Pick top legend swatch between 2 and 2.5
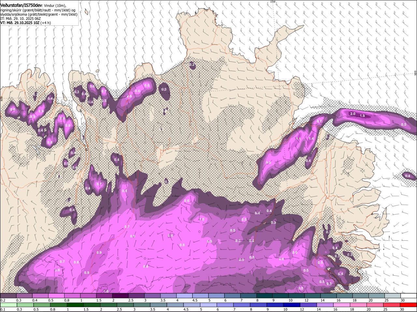 pyautogui.click(x=120, y=295)
